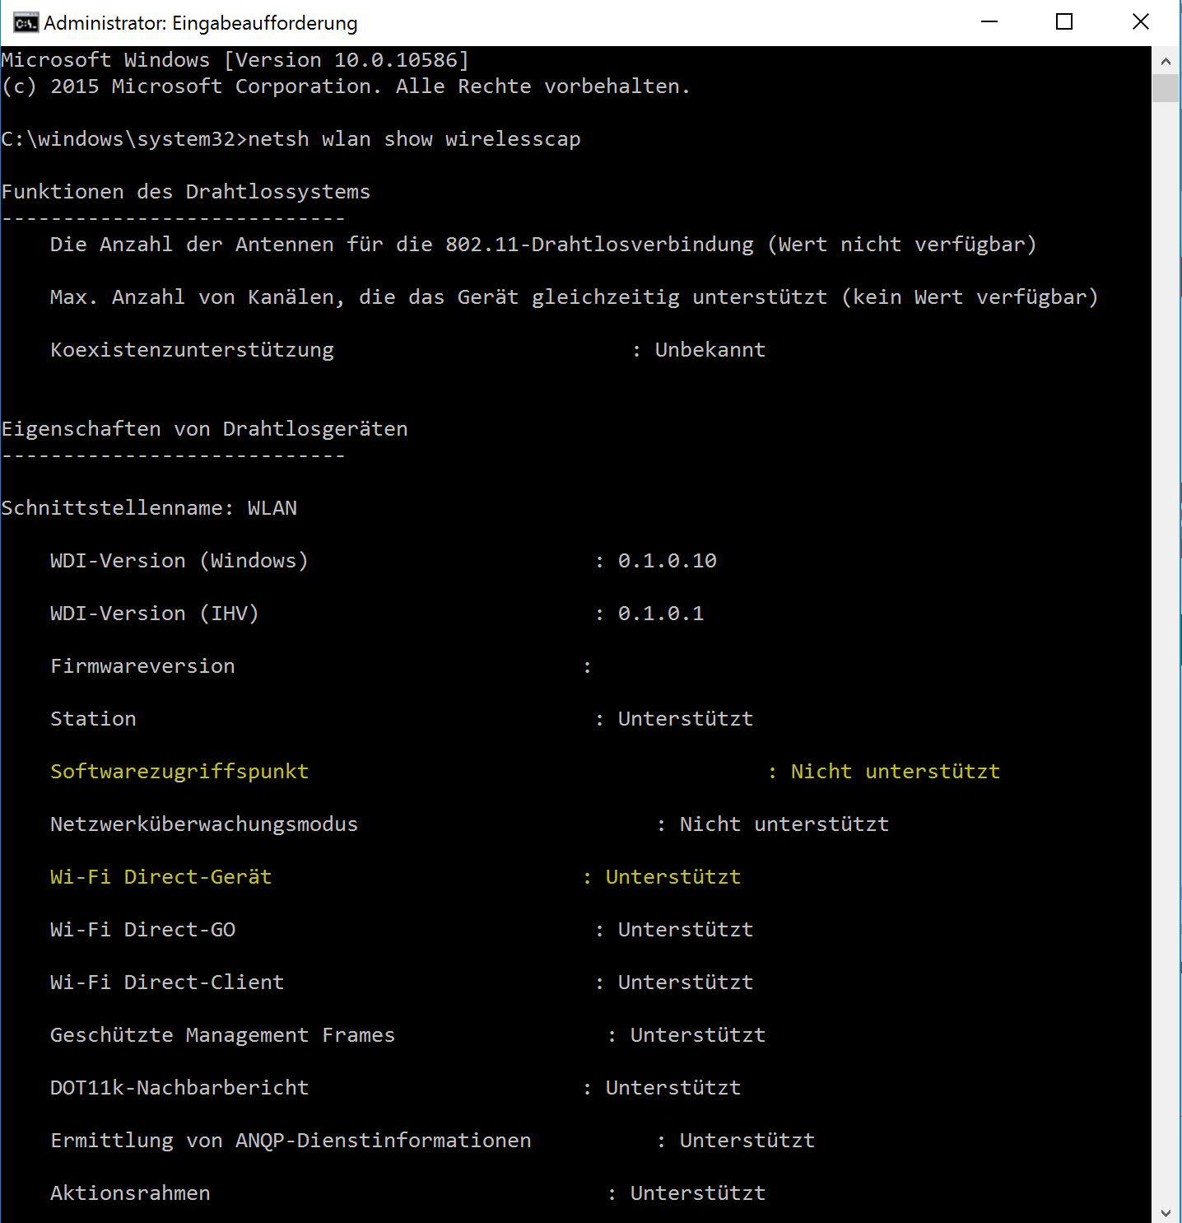Screen dimensions: 1182x1223
Task: Click 'Nicht unterstützt' in the Softwarezugriffspunkt row
Action: point(896,772)
